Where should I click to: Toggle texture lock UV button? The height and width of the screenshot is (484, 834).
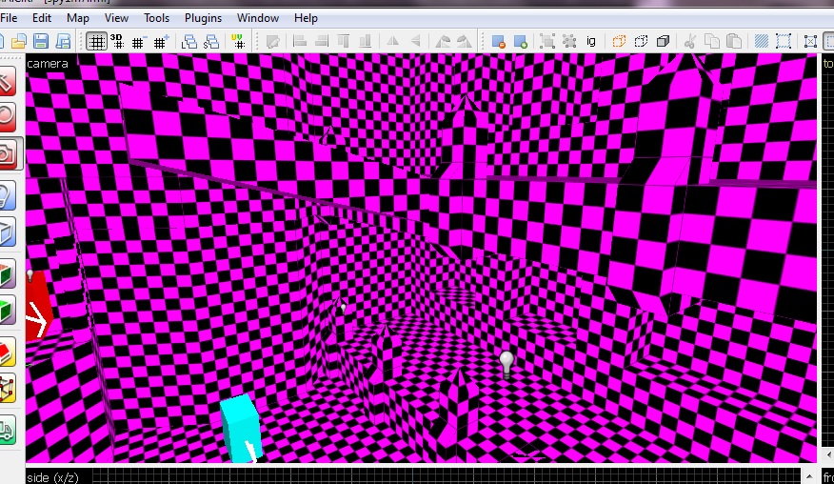[x=238, y=41]
